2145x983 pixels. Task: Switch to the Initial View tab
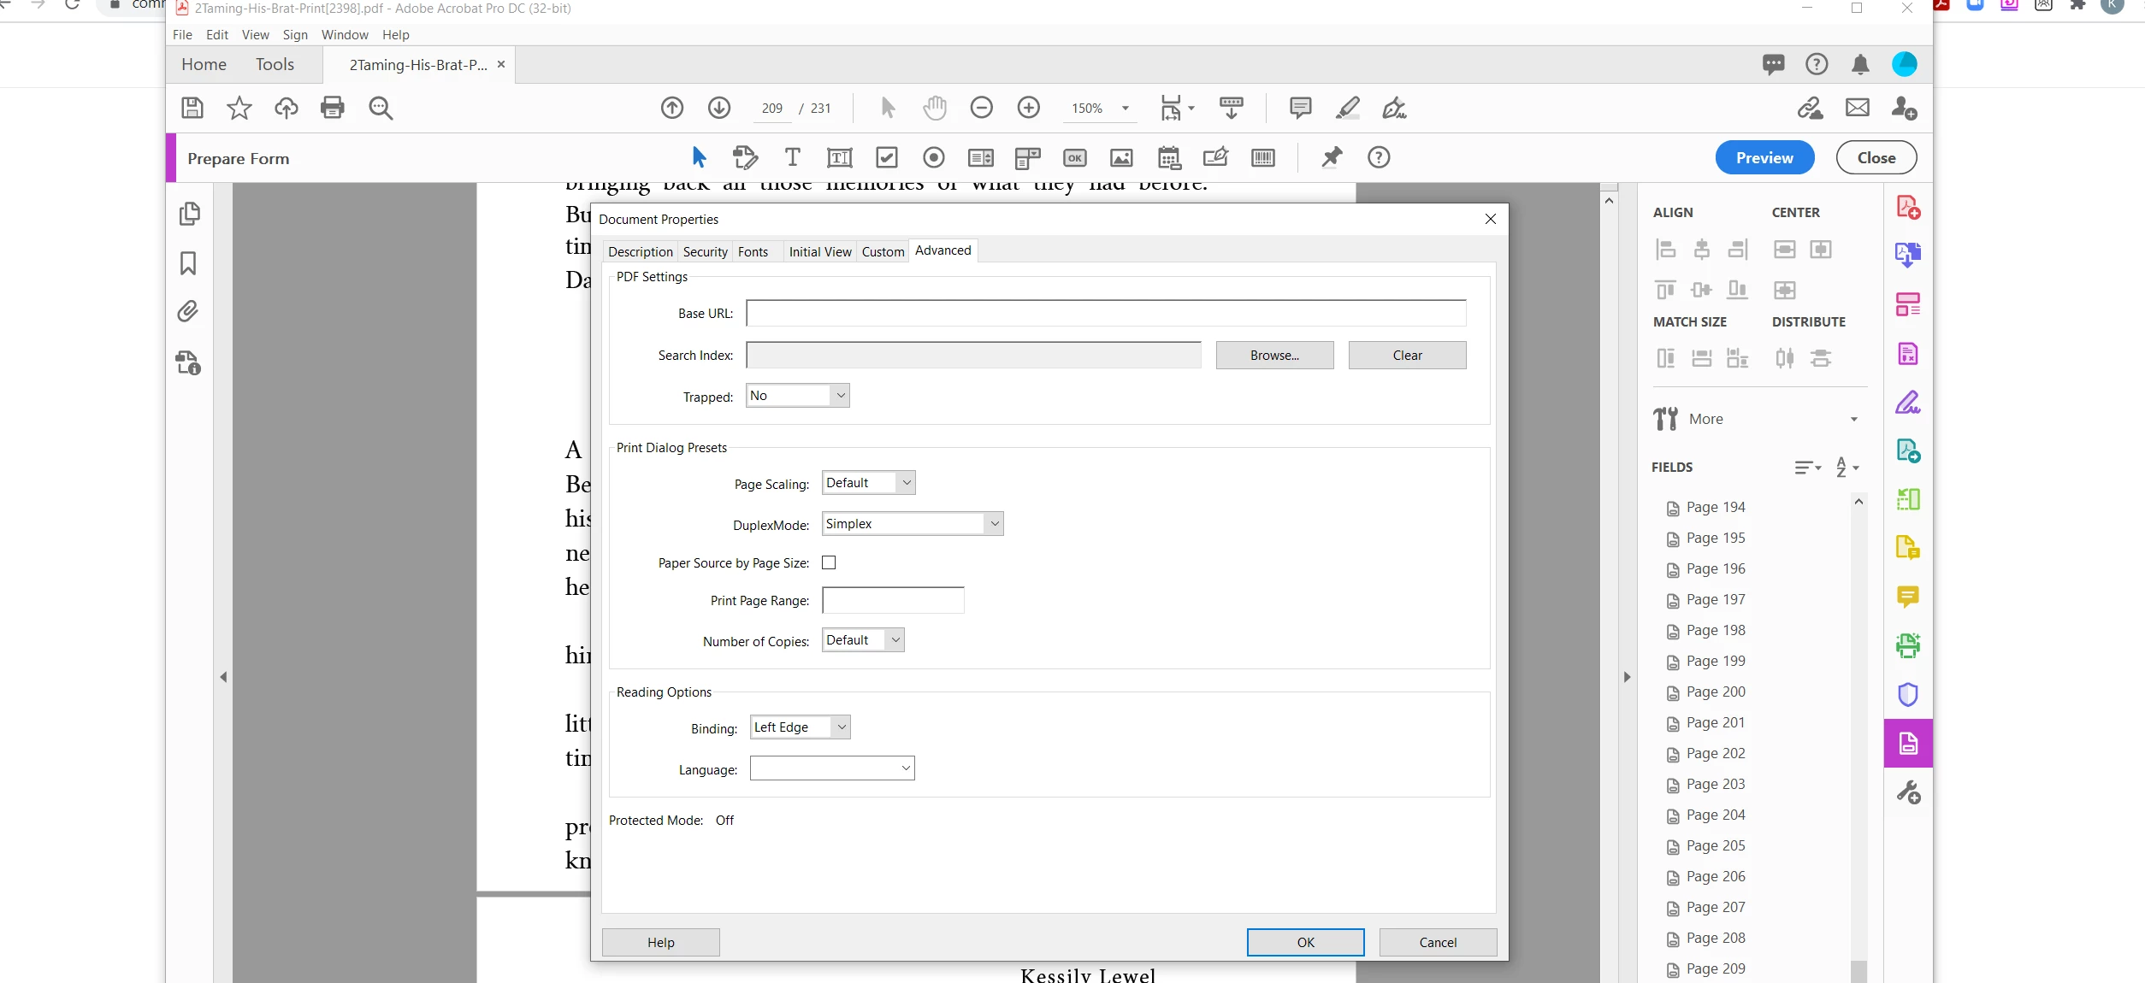[819, 251]
